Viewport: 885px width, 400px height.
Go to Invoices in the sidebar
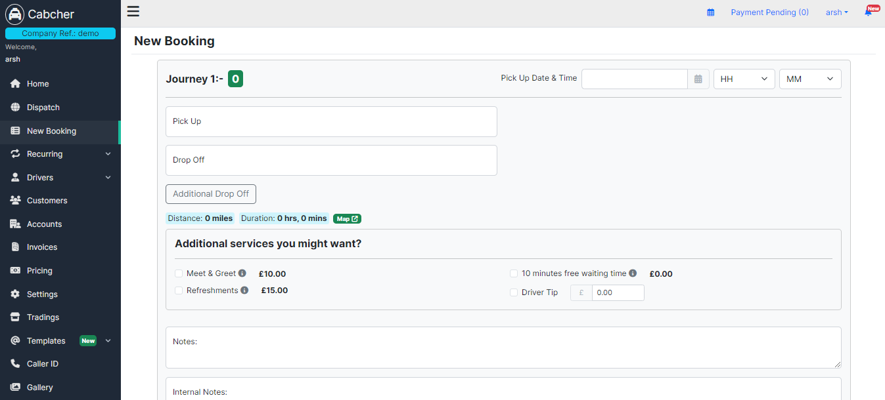click(42, 247)
